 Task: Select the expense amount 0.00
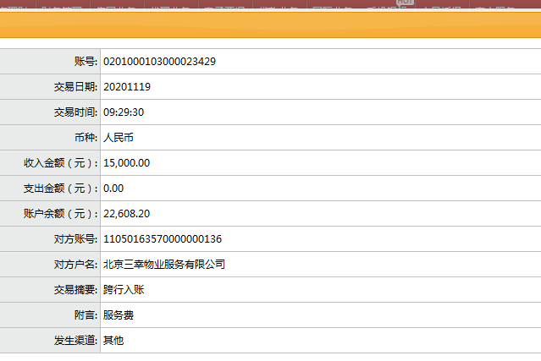coord(113,189)
